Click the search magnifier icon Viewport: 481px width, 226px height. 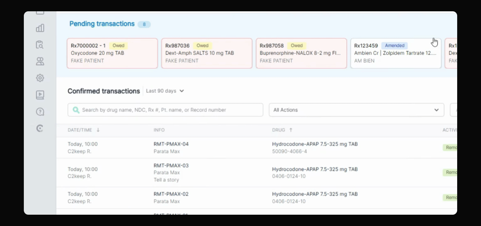(76, 110)
